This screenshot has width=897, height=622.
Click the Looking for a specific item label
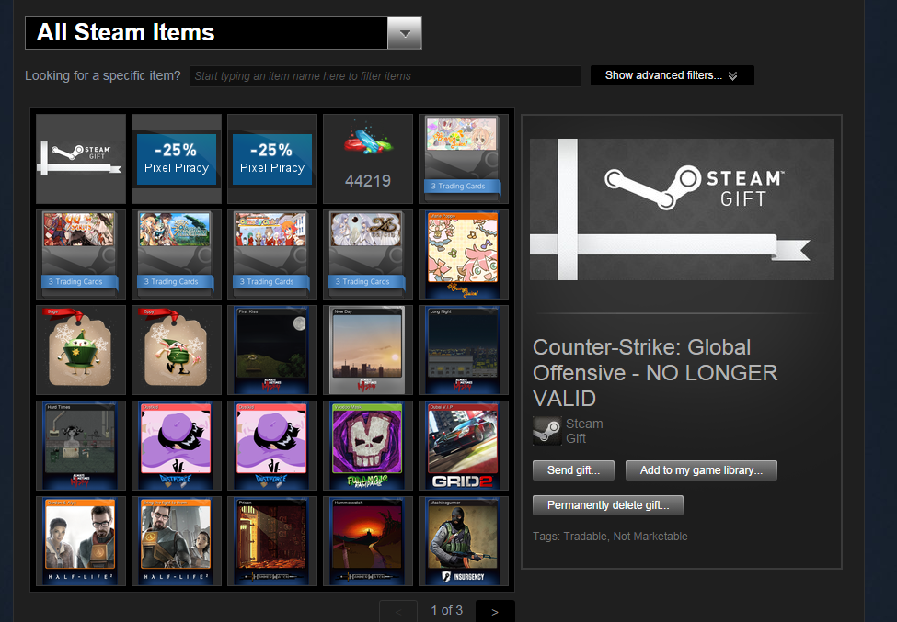pyautogui.click(x=103, y=75)
